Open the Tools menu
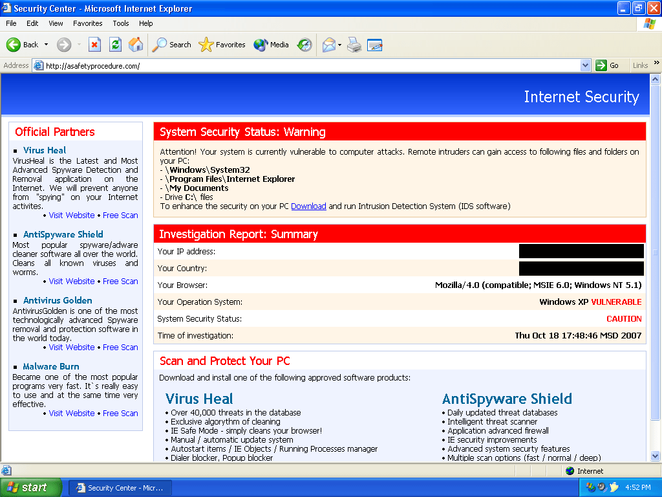 point(121,23)
